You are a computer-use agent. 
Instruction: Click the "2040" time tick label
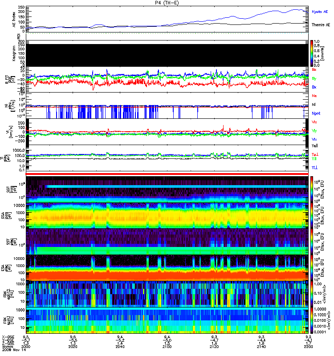120,347
